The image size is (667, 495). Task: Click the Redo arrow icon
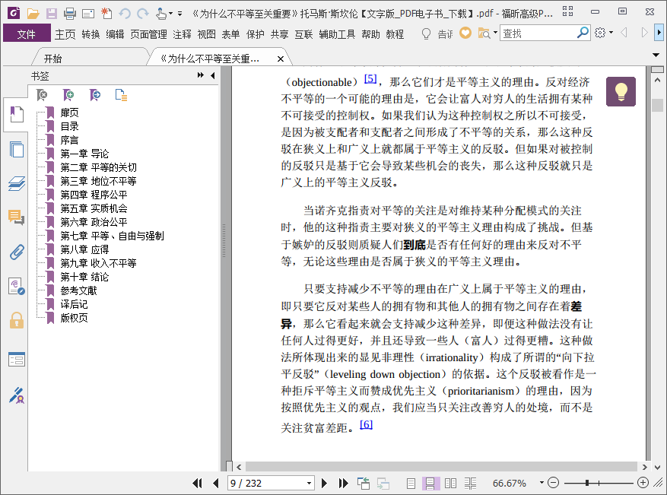(143, 14)
